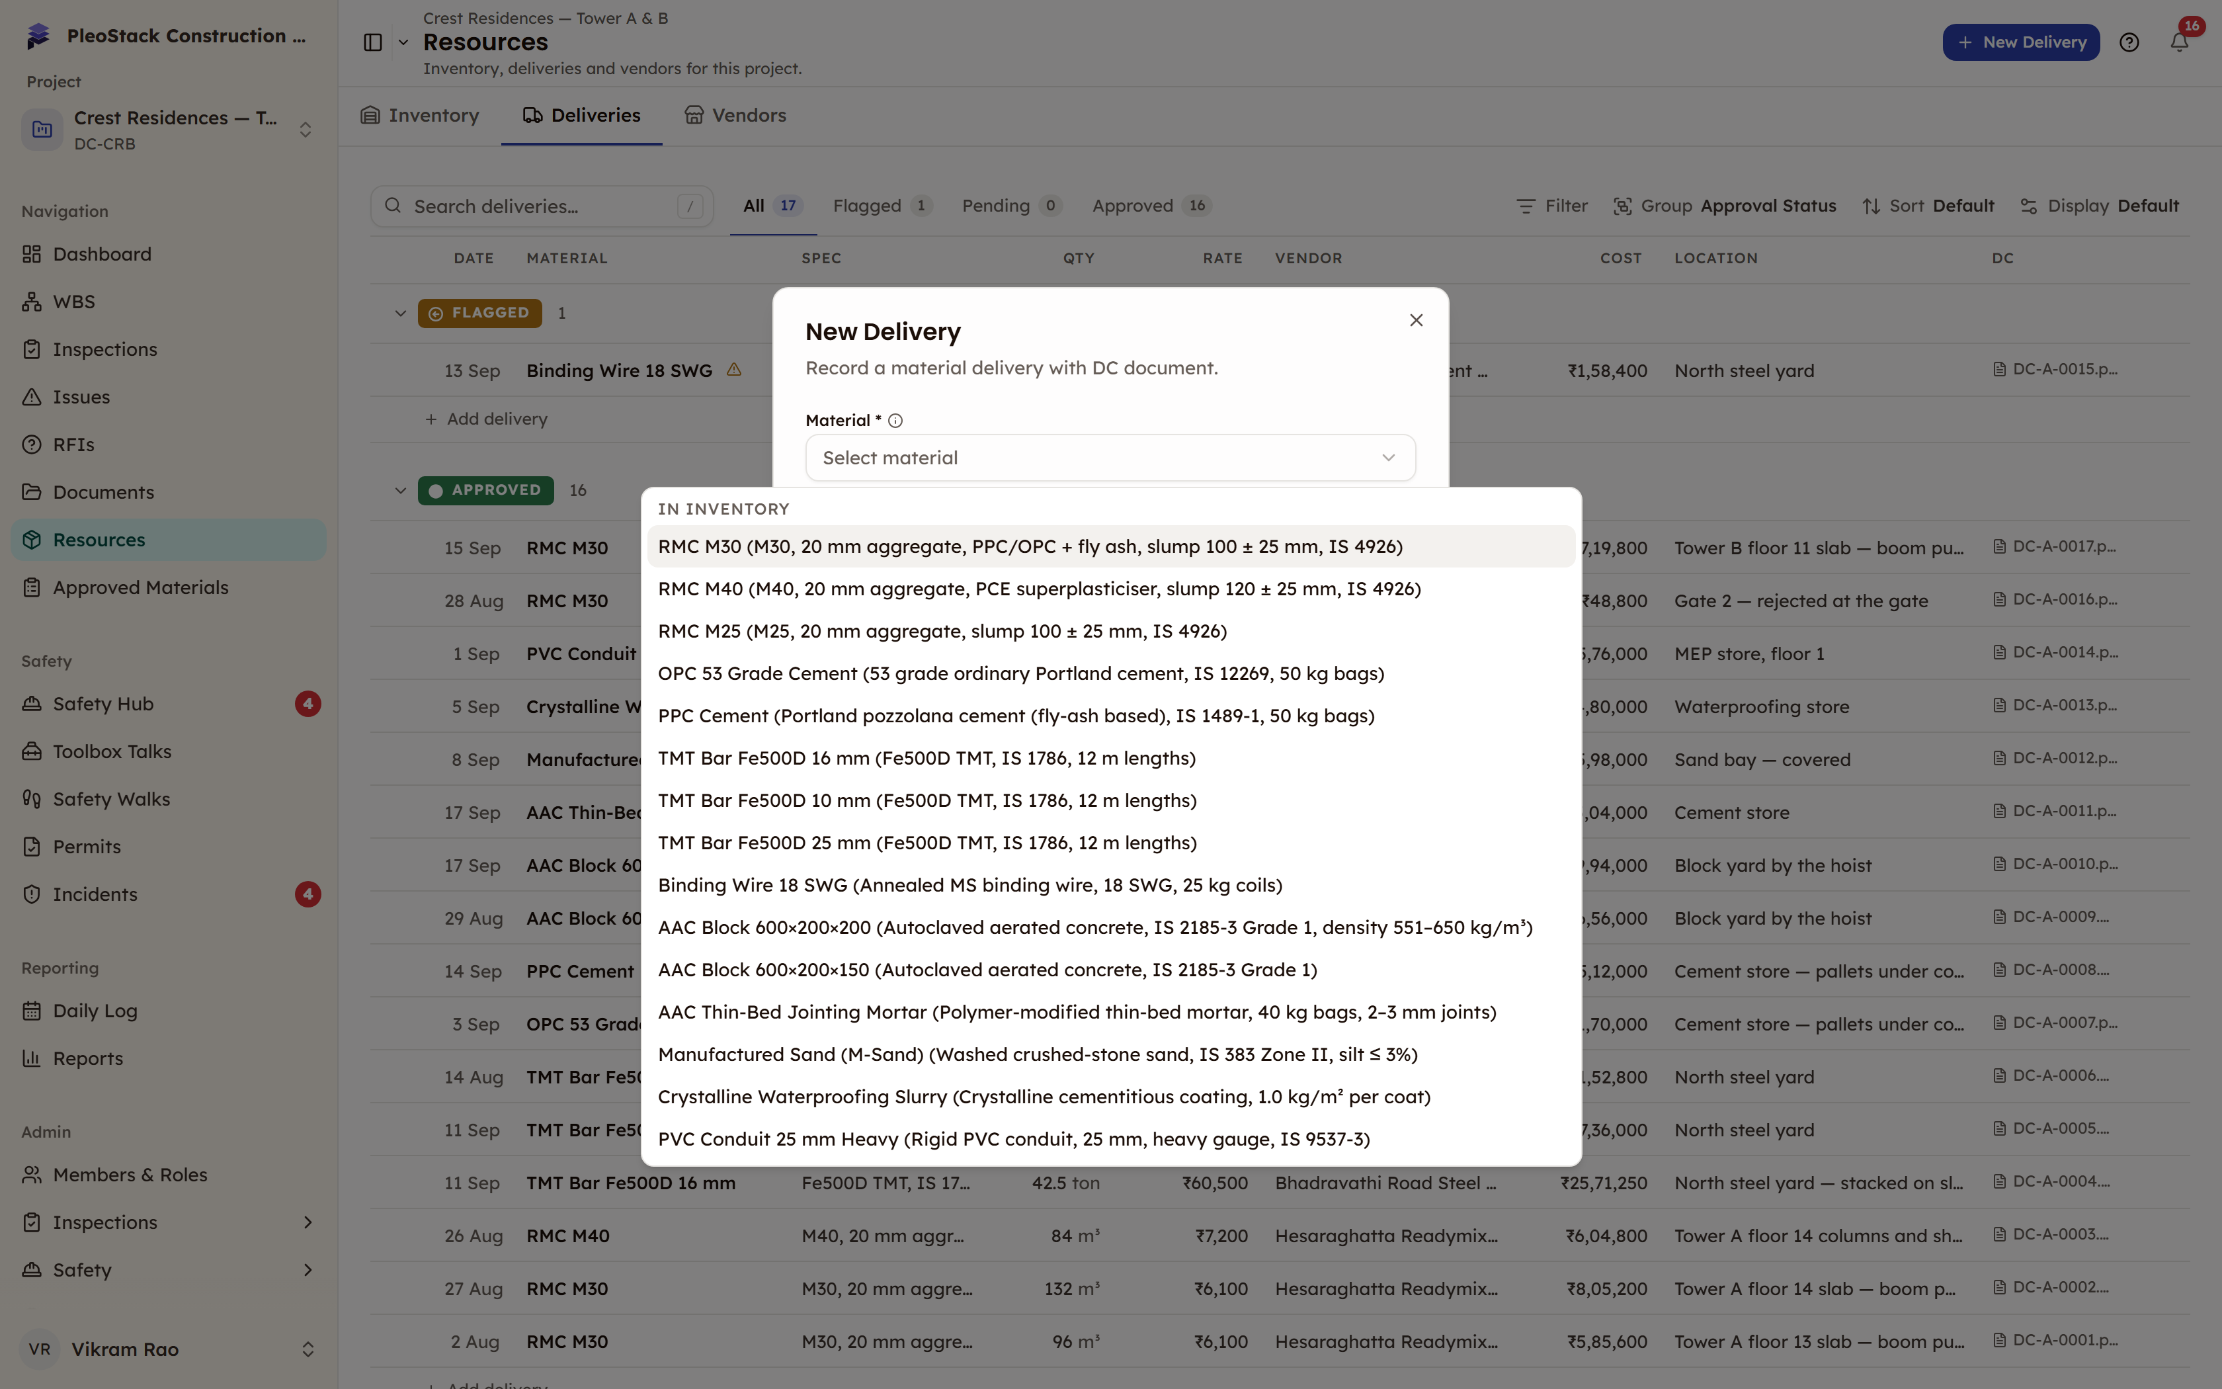Click Add delivery under Flagged group
This screenshot has height=1389, width=2222.
point(487,419)
